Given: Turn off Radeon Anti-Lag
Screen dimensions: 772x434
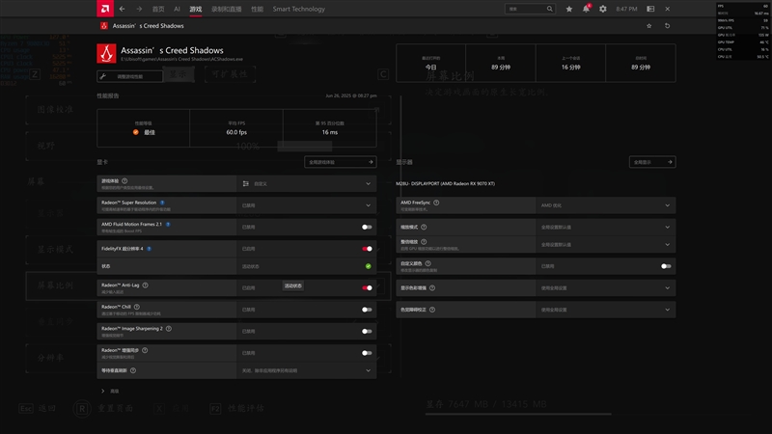Looking at the screenshot, I should (x=367, y=288).
